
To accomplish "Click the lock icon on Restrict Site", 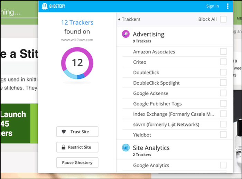I will pos(63,147).
